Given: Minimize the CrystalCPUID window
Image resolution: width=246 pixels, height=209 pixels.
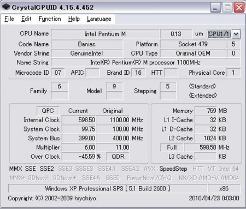Looking at the screenshot, I should [215, 8].
